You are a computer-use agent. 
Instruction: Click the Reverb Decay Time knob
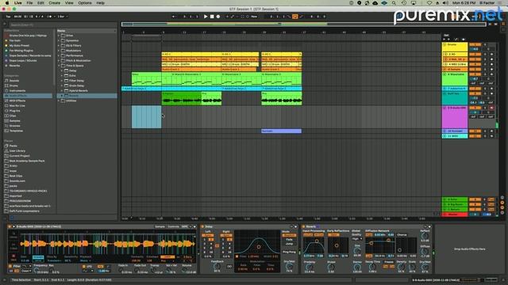(372, 268)
